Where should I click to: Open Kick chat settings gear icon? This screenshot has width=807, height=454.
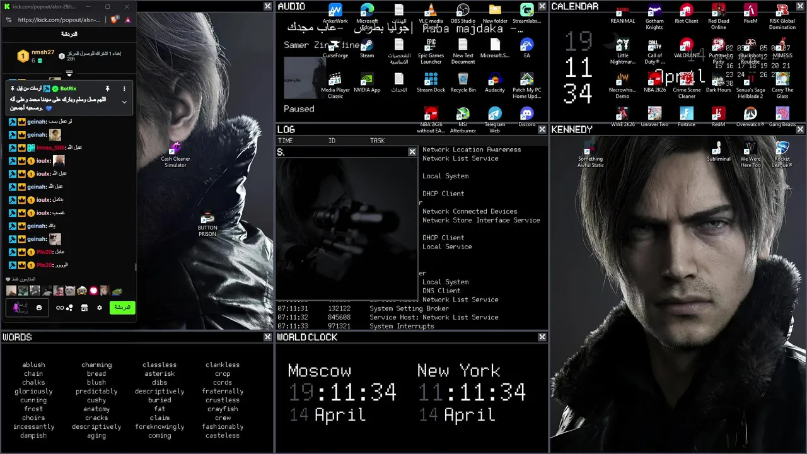point(99,308)
